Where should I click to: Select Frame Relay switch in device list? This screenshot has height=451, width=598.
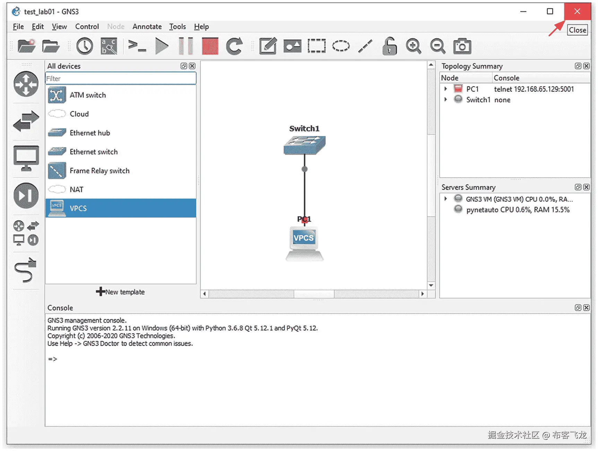[121, 171]
